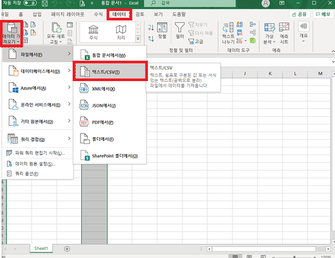The width and height of the screenshot is (335, 258).
Task: Open the 홈 (Home) tab
Action: coord(21,14)
